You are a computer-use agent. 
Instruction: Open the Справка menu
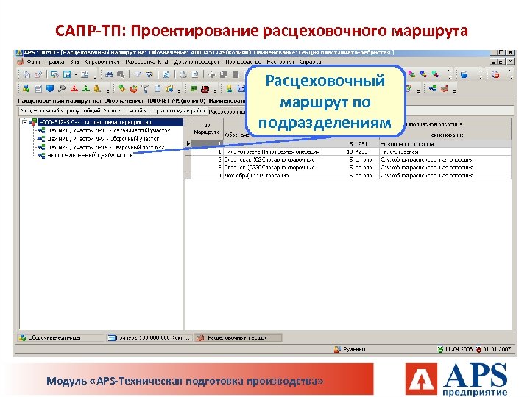click(311, 62)
